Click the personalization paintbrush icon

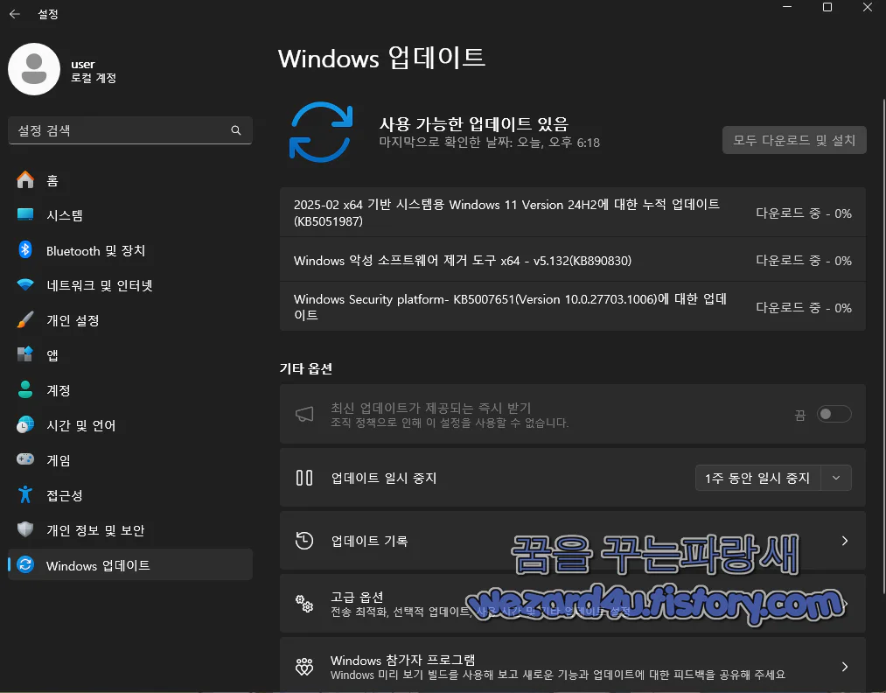[24, 320]
